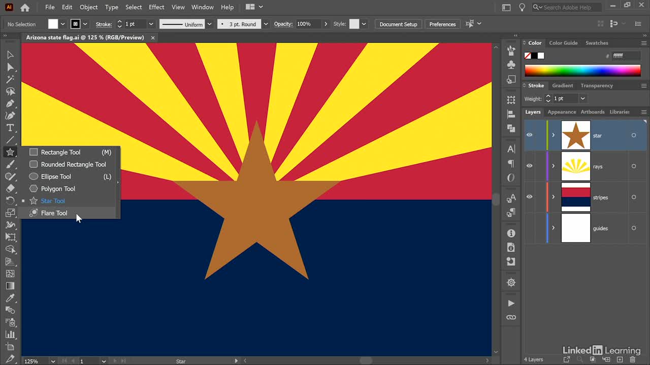Open the Object menu
This screenshot has width=650, height=365.
coord(88,7)
